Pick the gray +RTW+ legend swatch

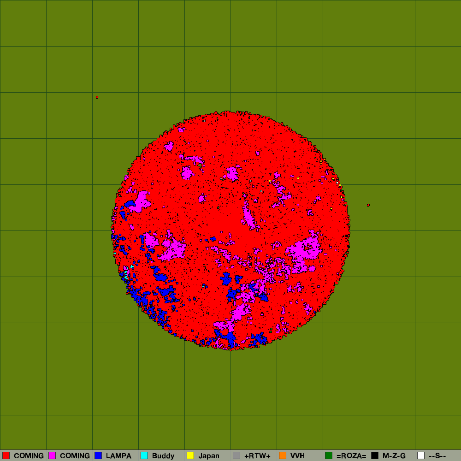pos(236,455)
